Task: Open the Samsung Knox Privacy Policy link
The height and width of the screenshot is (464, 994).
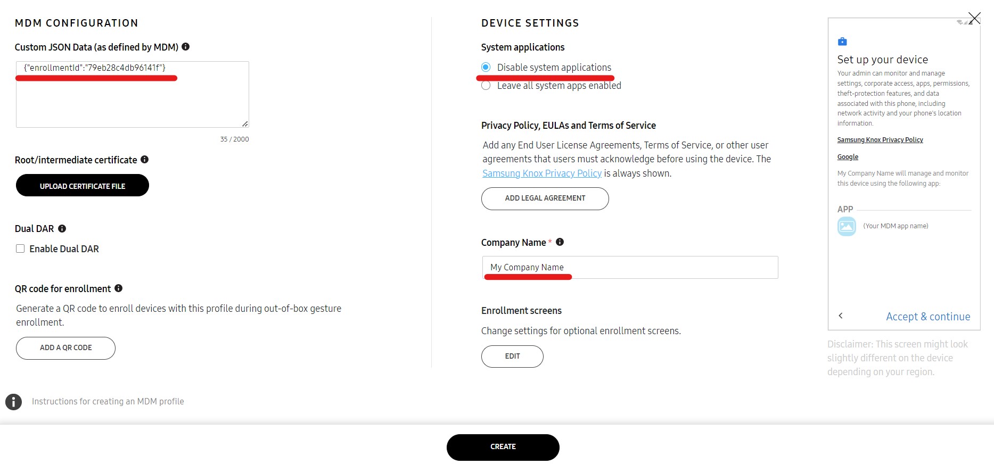Action: pos(542,173)
